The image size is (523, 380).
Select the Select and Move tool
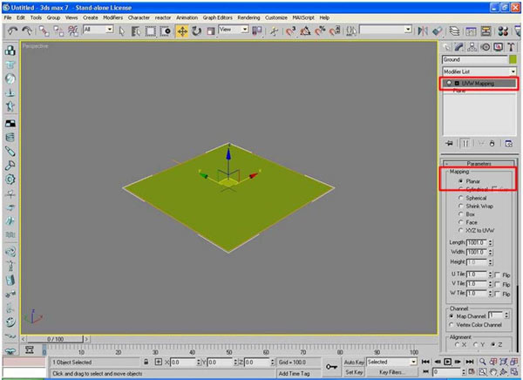182,31
